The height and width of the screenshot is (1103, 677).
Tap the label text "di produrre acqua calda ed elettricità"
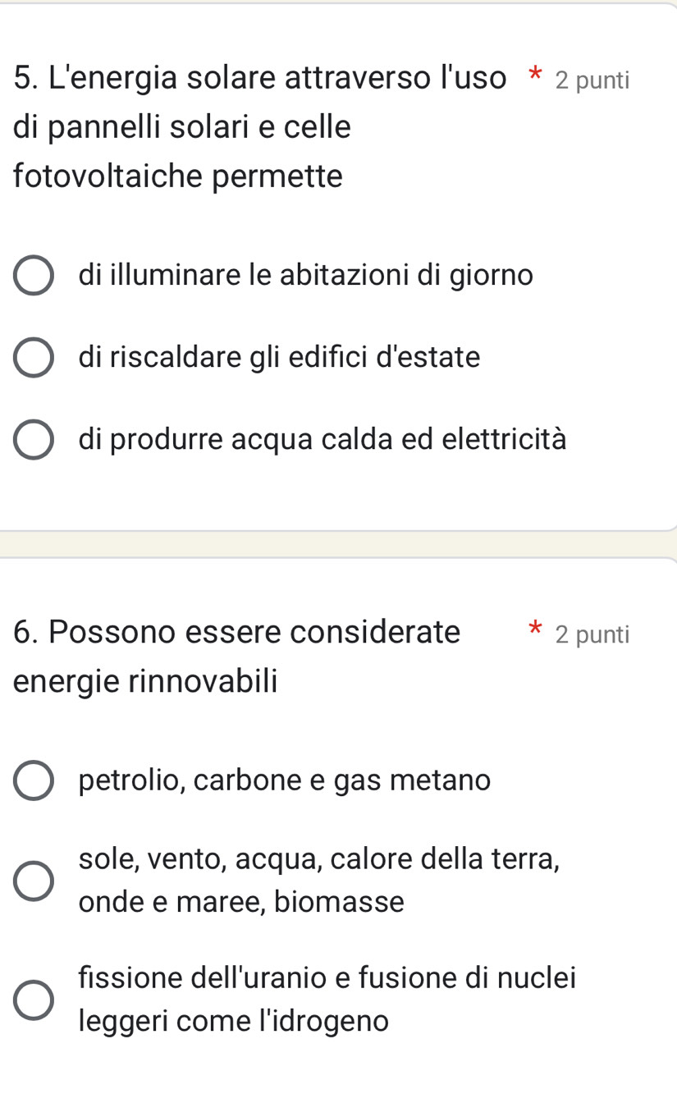(x=322, y=439)
